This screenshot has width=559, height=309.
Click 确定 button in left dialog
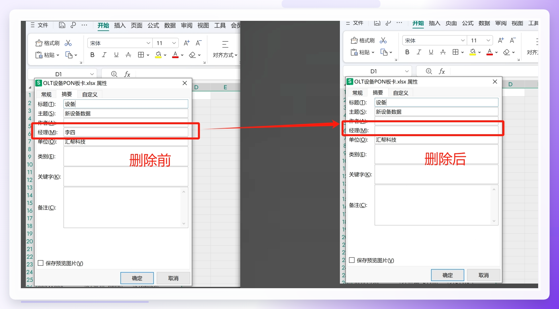click(x=137, y=278)
